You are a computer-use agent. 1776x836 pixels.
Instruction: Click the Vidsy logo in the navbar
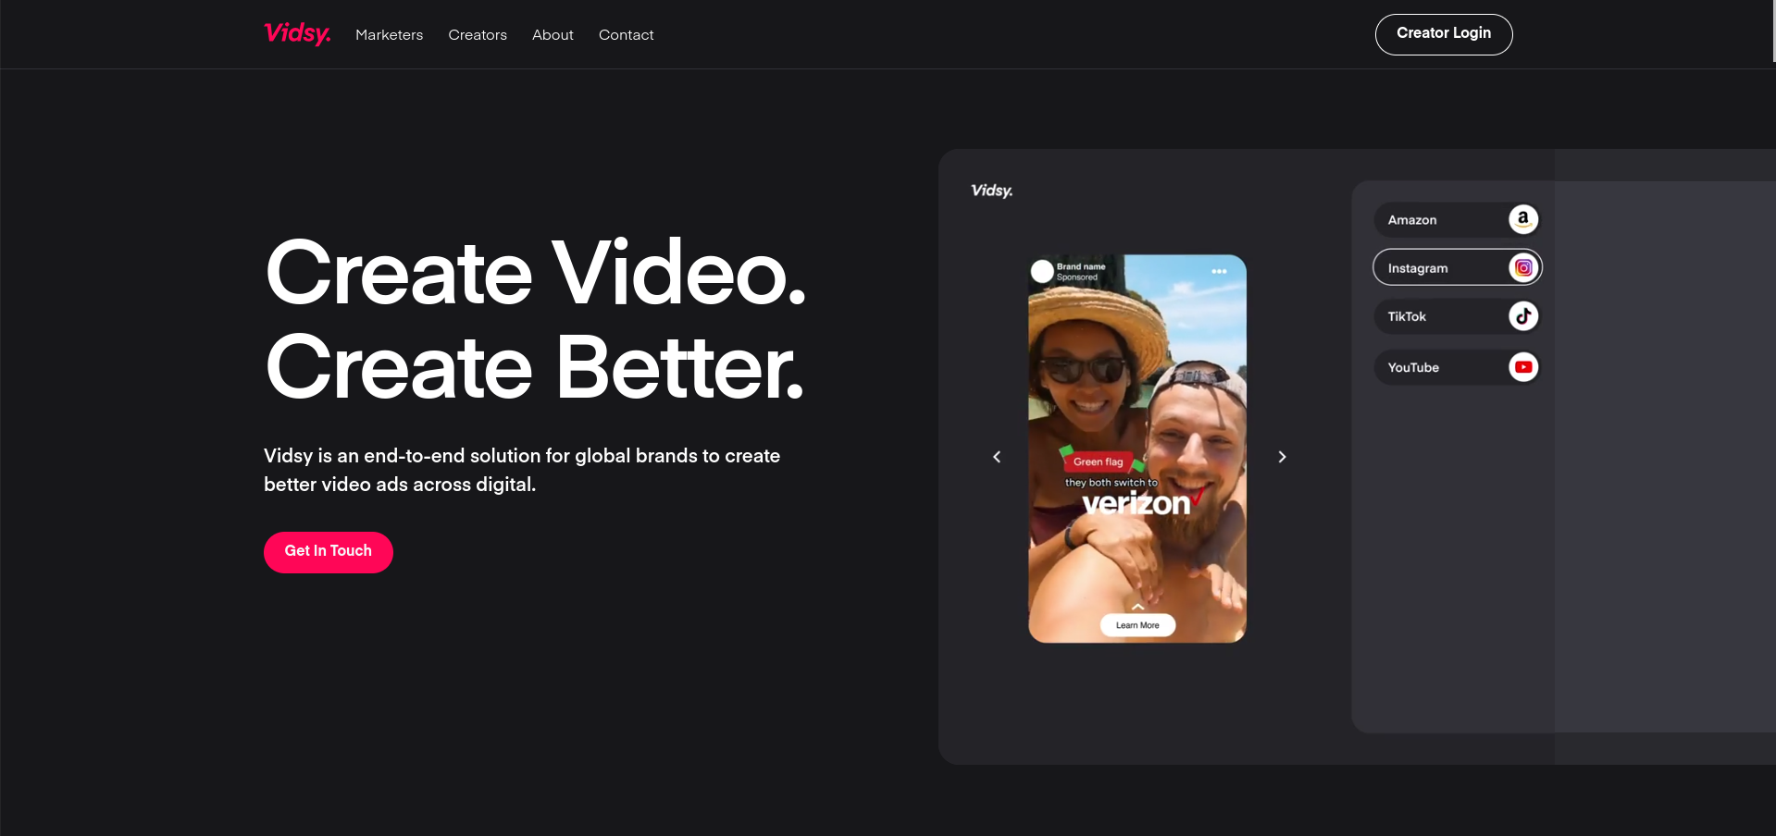297,34
